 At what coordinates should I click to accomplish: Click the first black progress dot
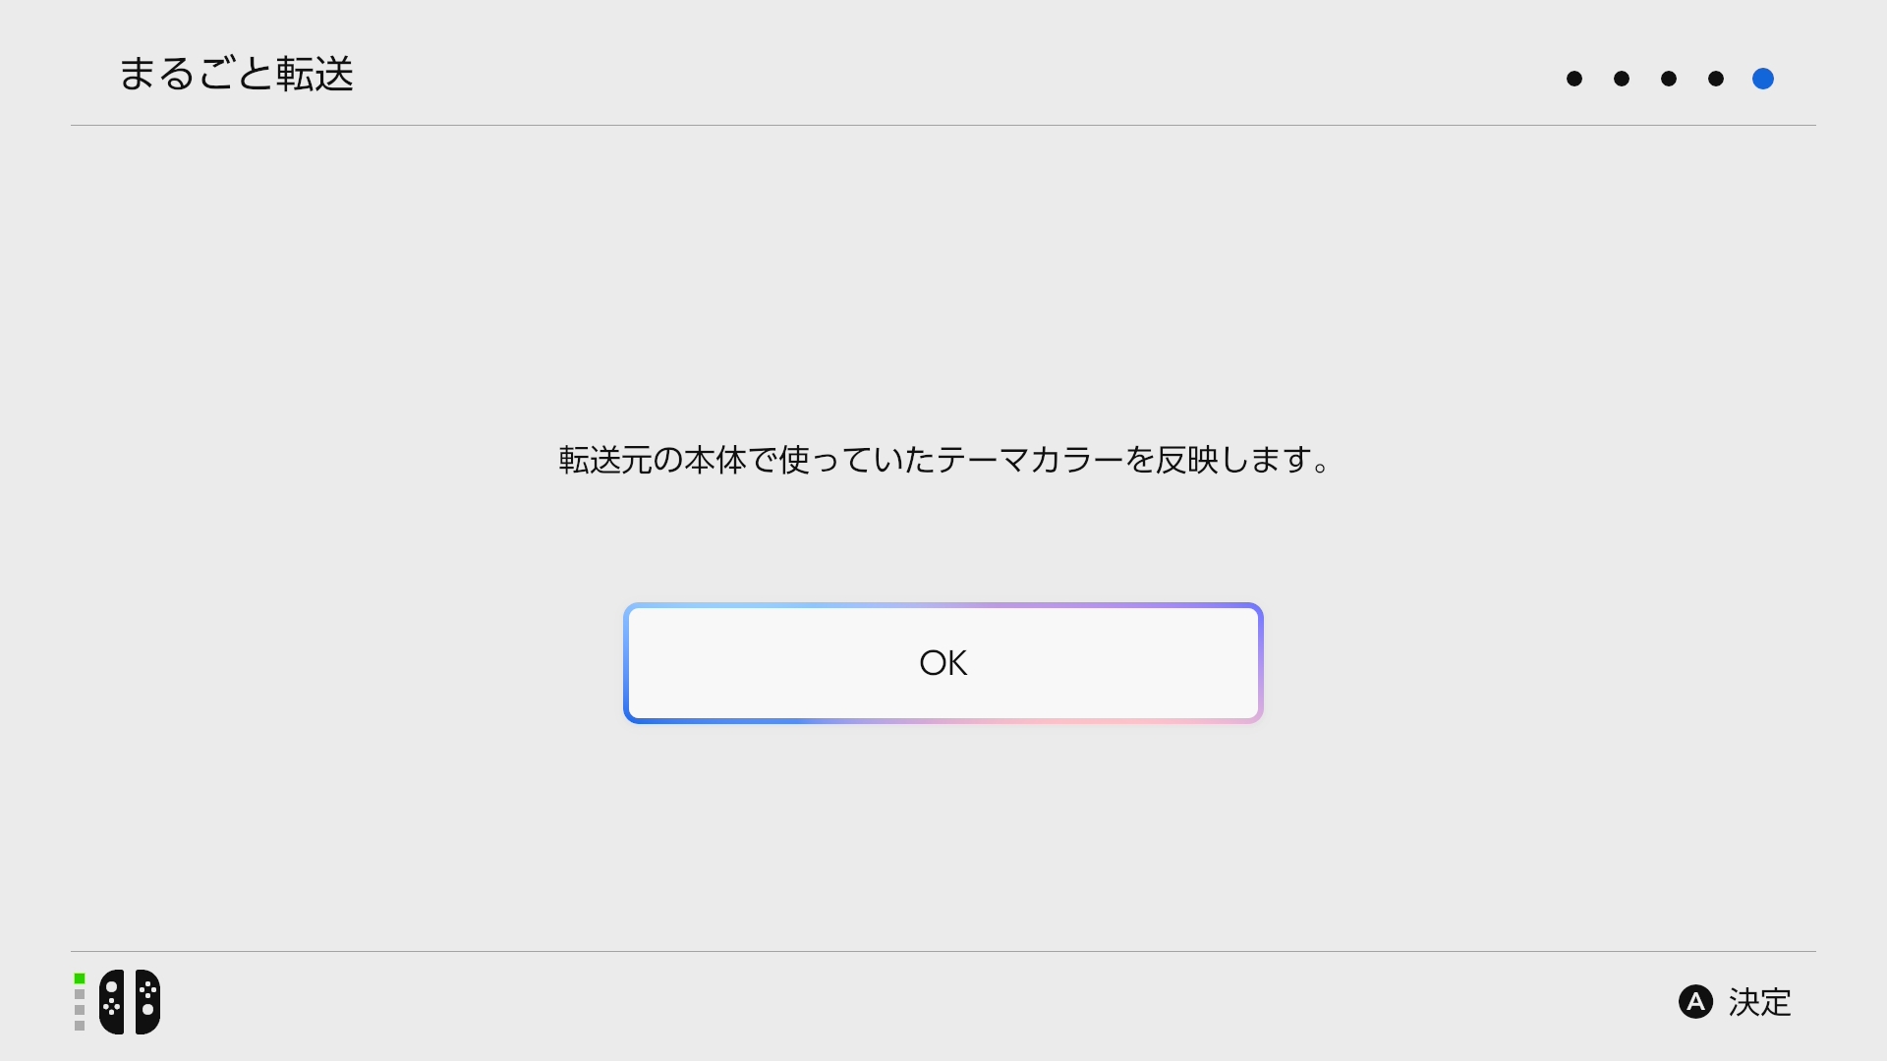click(1574, 79)
